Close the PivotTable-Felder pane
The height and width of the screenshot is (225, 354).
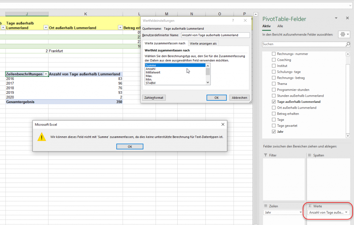pos(347,18)
